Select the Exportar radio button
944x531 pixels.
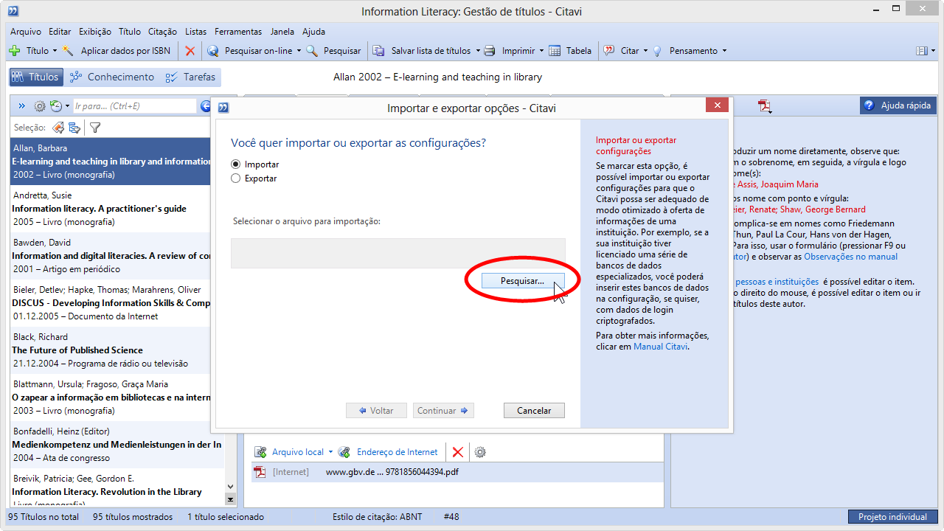pyautogui.click(x=236, y=178)
